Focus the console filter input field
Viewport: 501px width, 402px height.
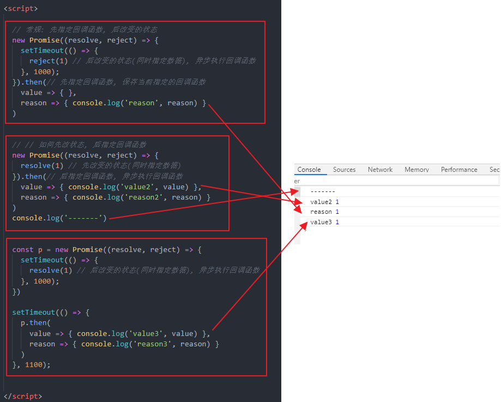tap(396, 181)
